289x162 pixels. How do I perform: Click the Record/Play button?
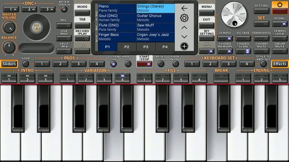coord(82,38)
